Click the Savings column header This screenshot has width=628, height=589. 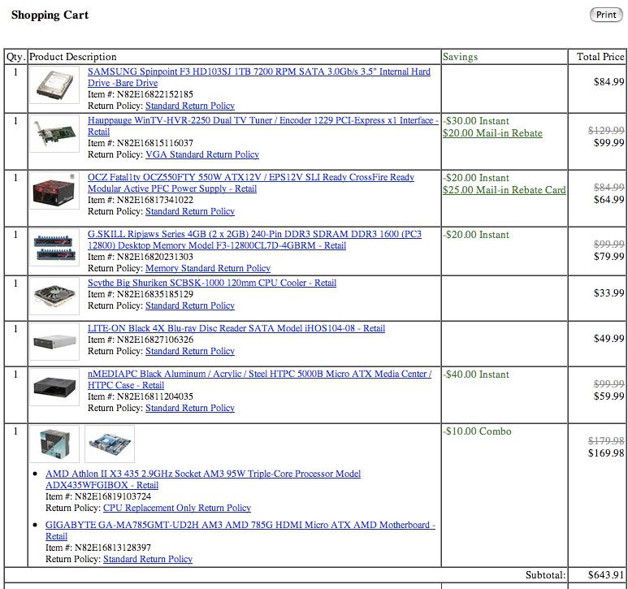point(460,57)
